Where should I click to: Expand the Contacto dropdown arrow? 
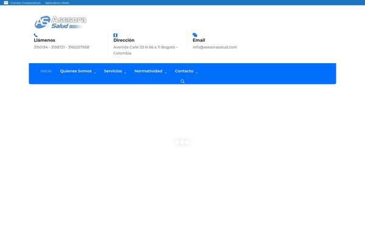click(196, 73)
